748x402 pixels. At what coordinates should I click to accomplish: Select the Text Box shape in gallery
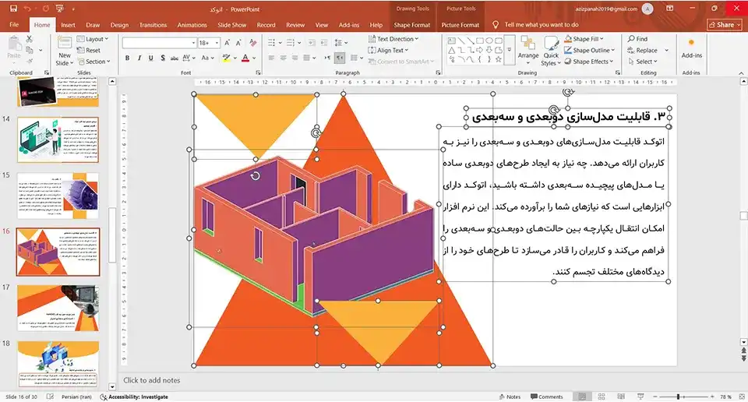[451, 41]
